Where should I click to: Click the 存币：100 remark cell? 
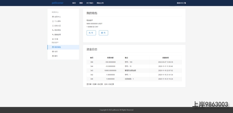pos(136,62)
